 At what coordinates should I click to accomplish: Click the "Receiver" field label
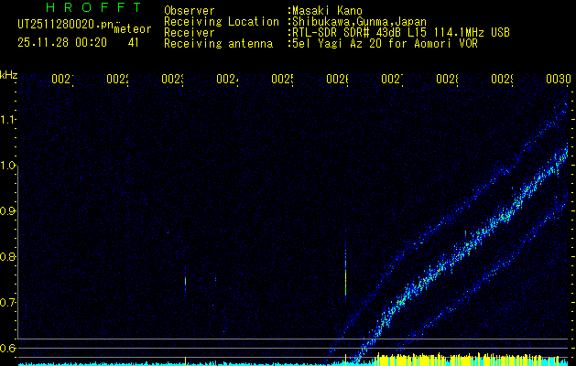(x=190, y=33)
